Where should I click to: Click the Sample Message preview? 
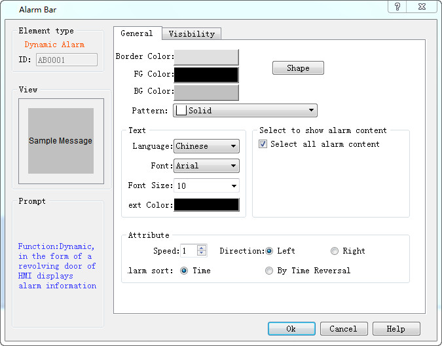pos(61,141)
